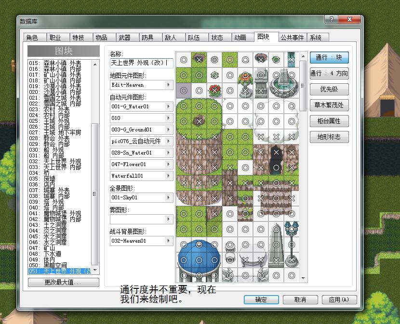
Task: Switch to the 公共事件 tab
Action: tap(293, 38)
